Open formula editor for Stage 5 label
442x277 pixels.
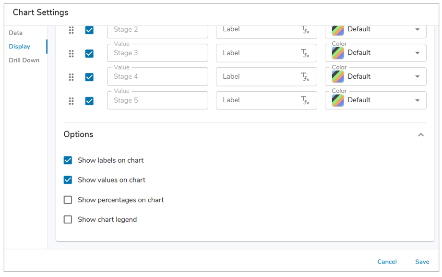[x=305, y=100]
